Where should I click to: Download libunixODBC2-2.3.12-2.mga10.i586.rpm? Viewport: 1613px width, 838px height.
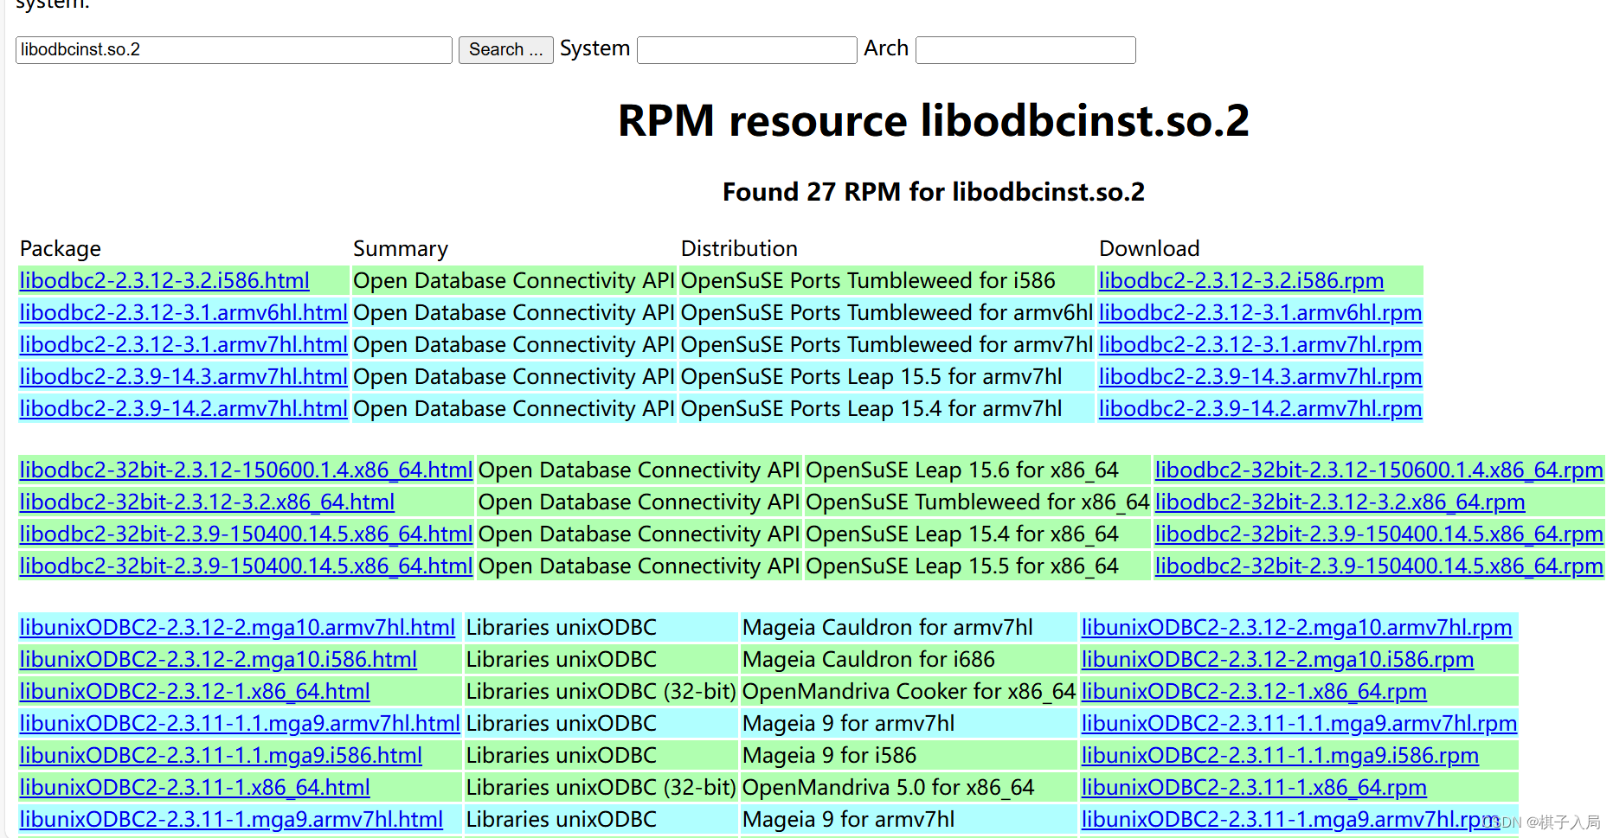(x=1276, y=659)
